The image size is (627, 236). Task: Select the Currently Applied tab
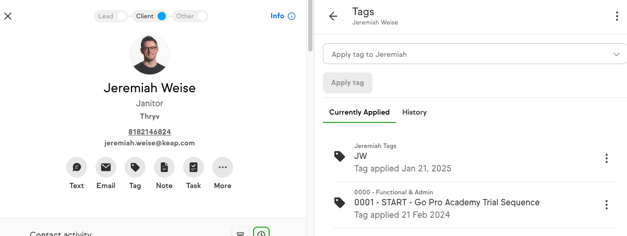[359, 112]
